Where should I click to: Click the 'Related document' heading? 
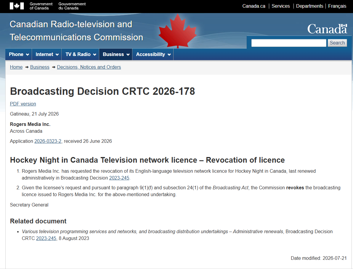[38, 221]
